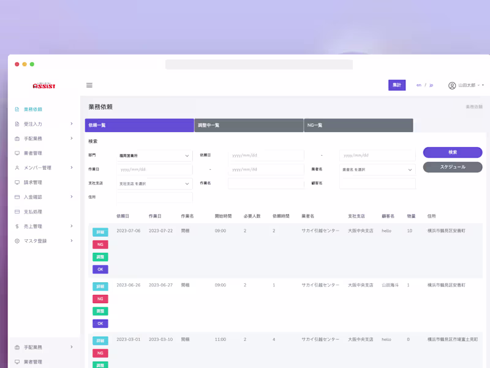Click the 作業日 end date field
Image resolution: width=490 pixels, height=368 pixels.
coord(266,169)
